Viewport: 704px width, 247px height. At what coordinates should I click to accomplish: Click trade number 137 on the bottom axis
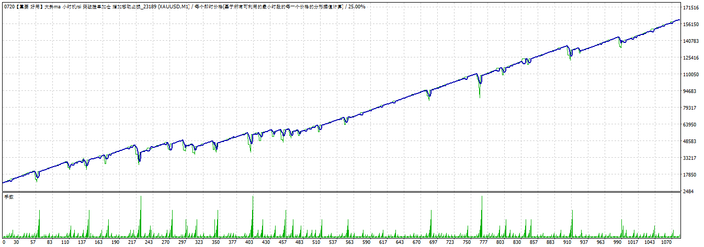(x=82, y=242)
